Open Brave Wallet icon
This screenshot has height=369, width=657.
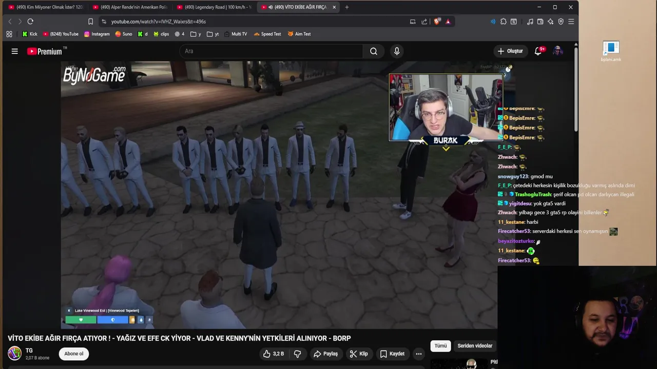pos(540,22)
